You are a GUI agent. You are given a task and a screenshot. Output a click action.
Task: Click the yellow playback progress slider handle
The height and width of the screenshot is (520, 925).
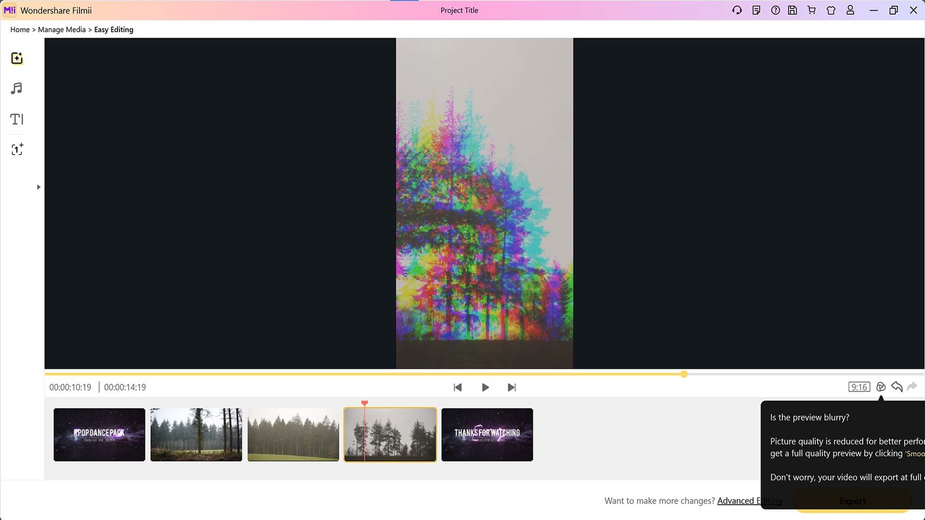684,374
